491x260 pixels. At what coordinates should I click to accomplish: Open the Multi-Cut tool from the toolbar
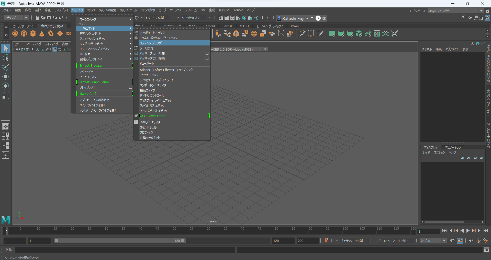(x=302, y=33)
